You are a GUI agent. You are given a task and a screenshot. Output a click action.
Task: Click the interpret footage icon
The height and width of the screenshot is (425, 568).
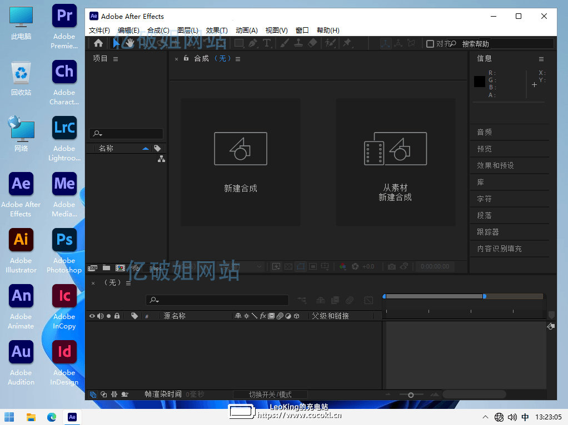click(92, 268)
